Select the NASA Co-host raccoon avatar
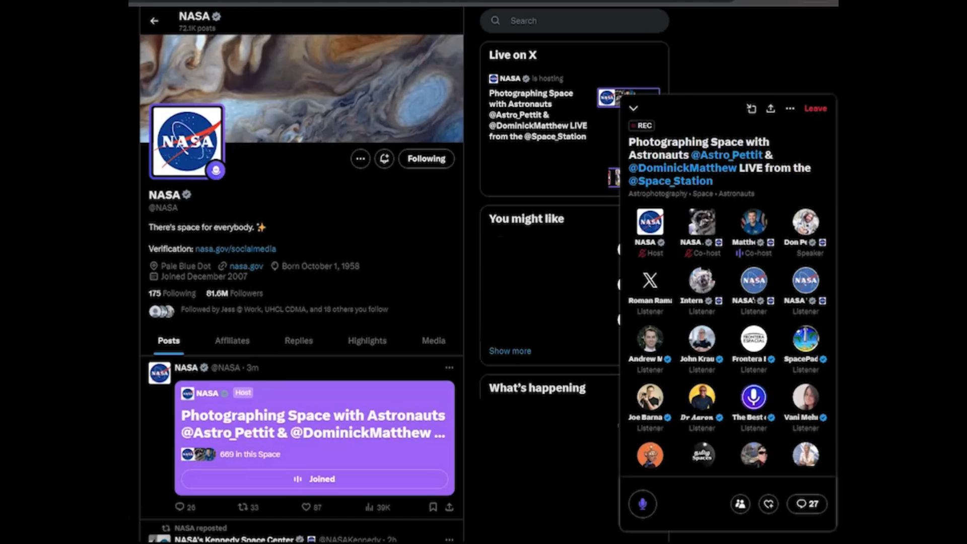Image resolution: width=967 pixels, height=544 pixels. (702, 222)
